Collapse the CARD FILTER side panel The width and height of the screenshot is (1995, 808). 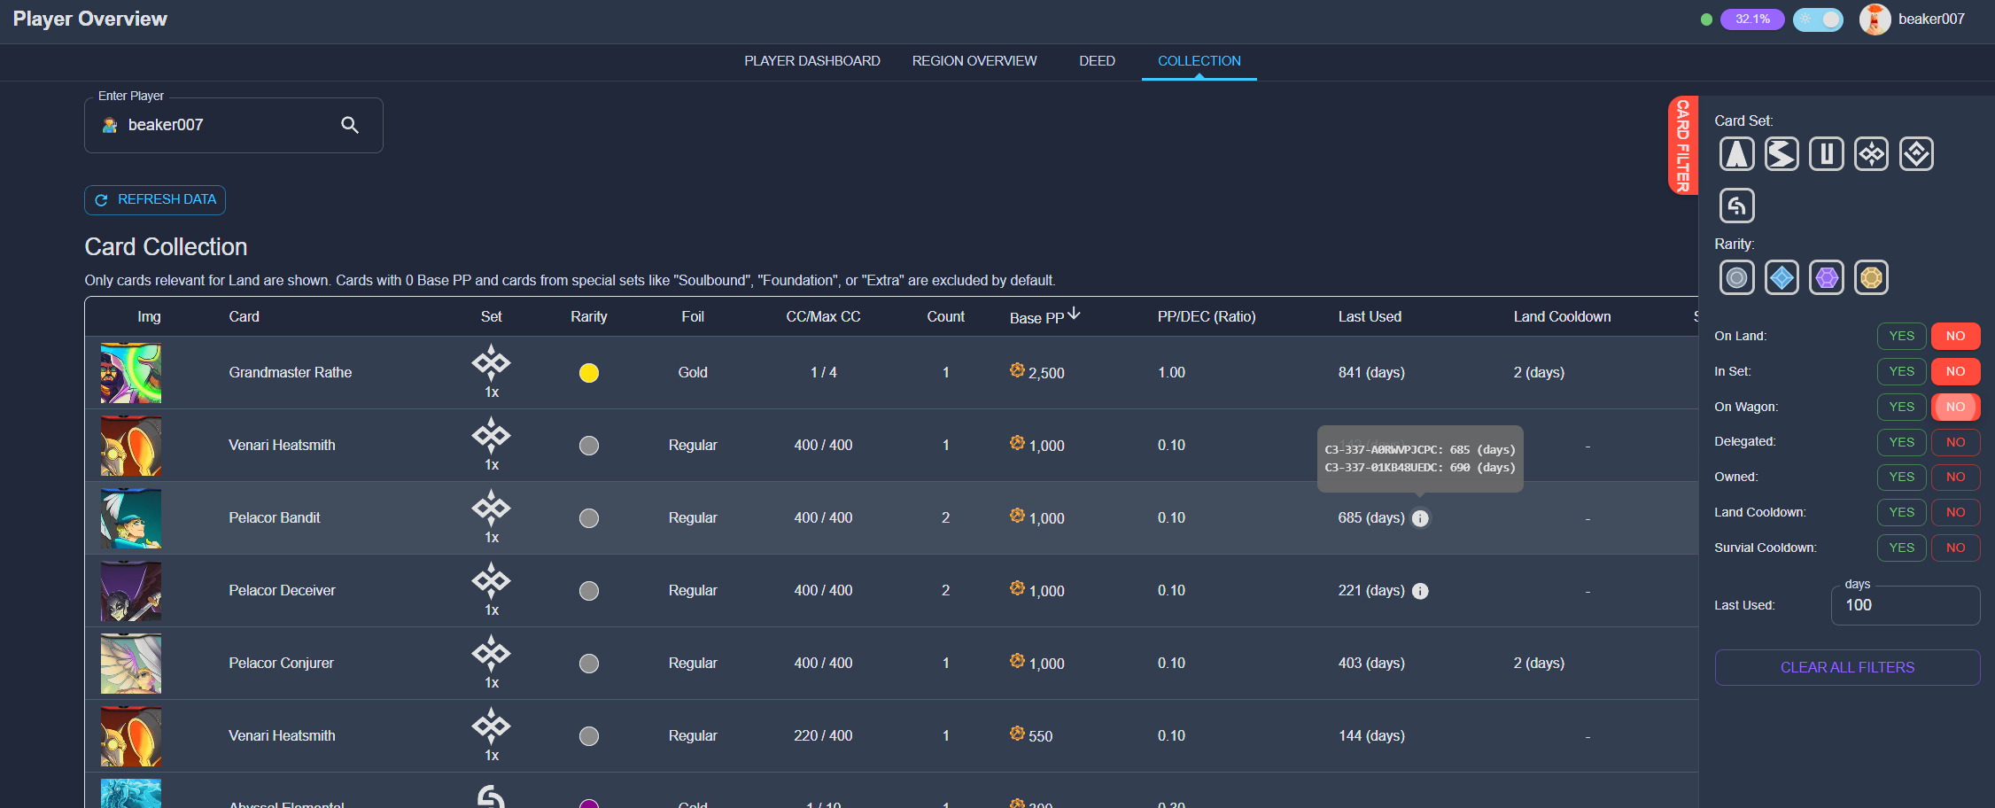(x=1682, y=145)
